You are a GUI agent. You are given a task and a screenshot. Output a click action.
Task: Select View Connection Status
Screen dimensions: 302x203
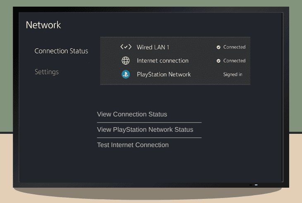[x=132, y=114]
